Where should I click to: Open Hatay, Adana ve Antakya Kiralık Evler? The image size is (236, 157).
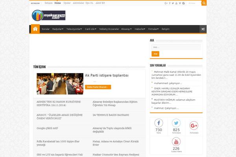point(116,143)
